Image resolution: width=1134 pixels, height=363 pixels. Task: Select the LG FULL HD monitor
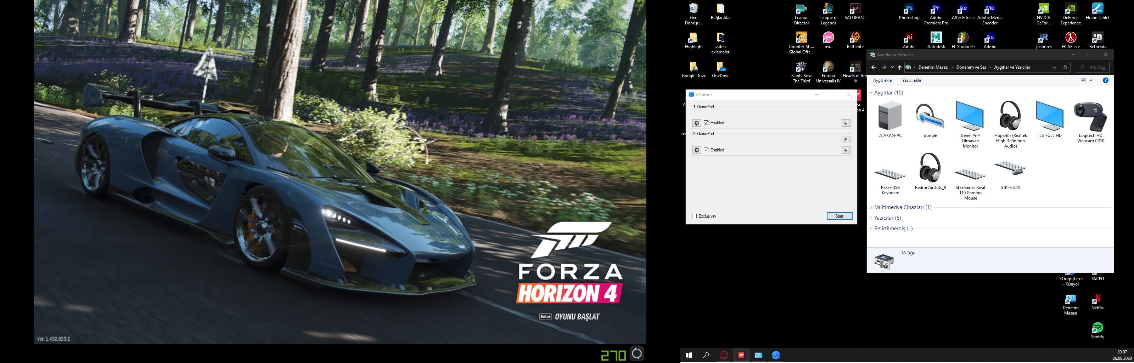(1050, 120)
